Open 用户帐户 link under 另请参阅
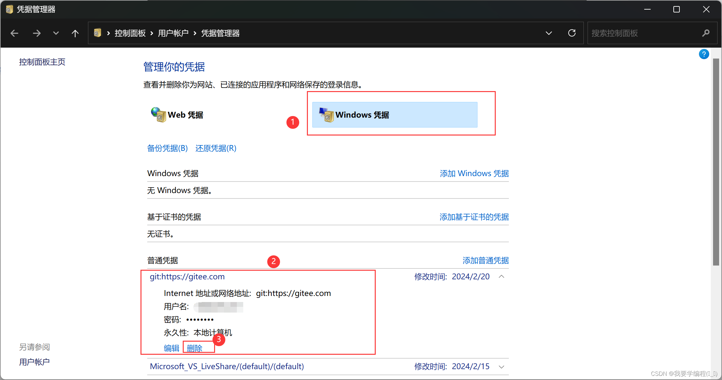The height and width of the screenshot is (380, 722). coord(35,362)
